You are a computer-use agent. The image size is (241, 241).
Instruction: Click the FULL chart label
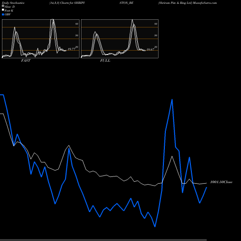(105, 61)
